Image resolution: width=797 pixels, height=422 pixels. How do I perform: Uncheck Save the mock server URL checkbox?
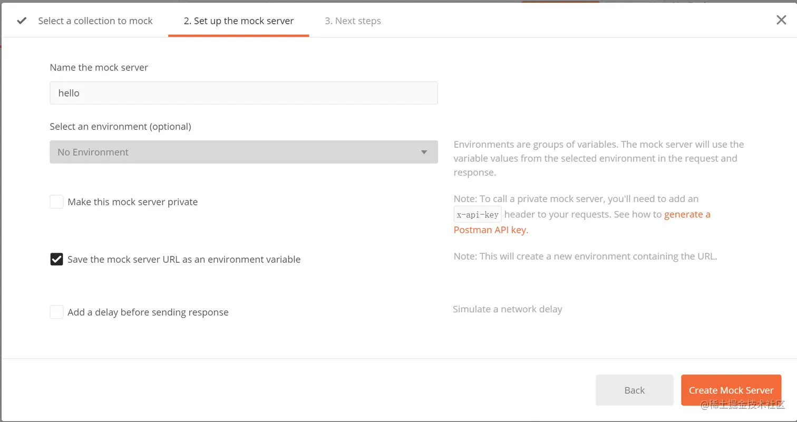pos(56,260)
